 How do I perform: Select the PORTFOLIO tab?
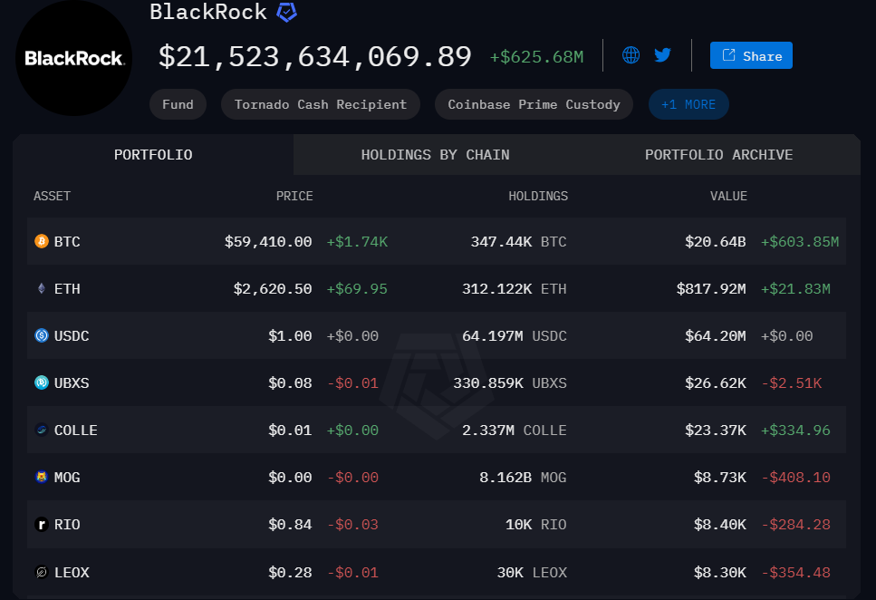point(152,154)
